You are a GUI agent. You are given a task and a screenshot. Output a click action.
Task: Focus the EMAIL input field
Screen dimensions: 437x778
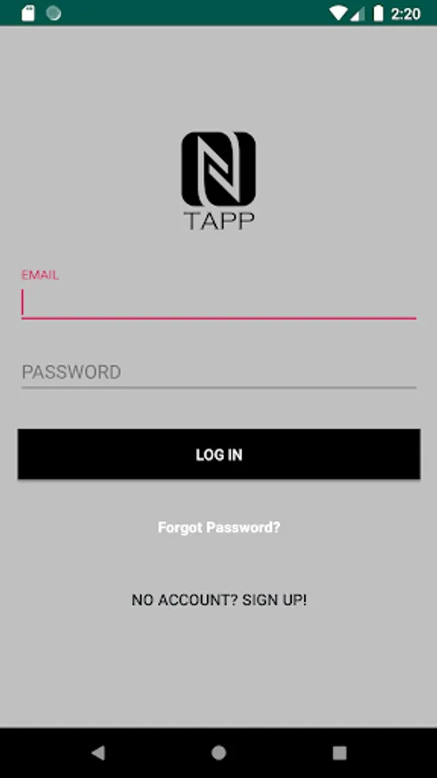coord(218,303)
